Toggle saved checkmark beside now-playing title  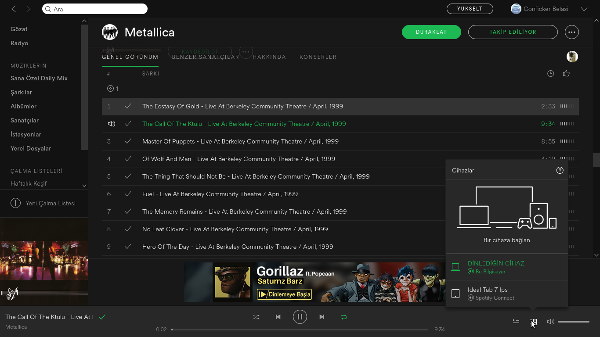(102, 317)
